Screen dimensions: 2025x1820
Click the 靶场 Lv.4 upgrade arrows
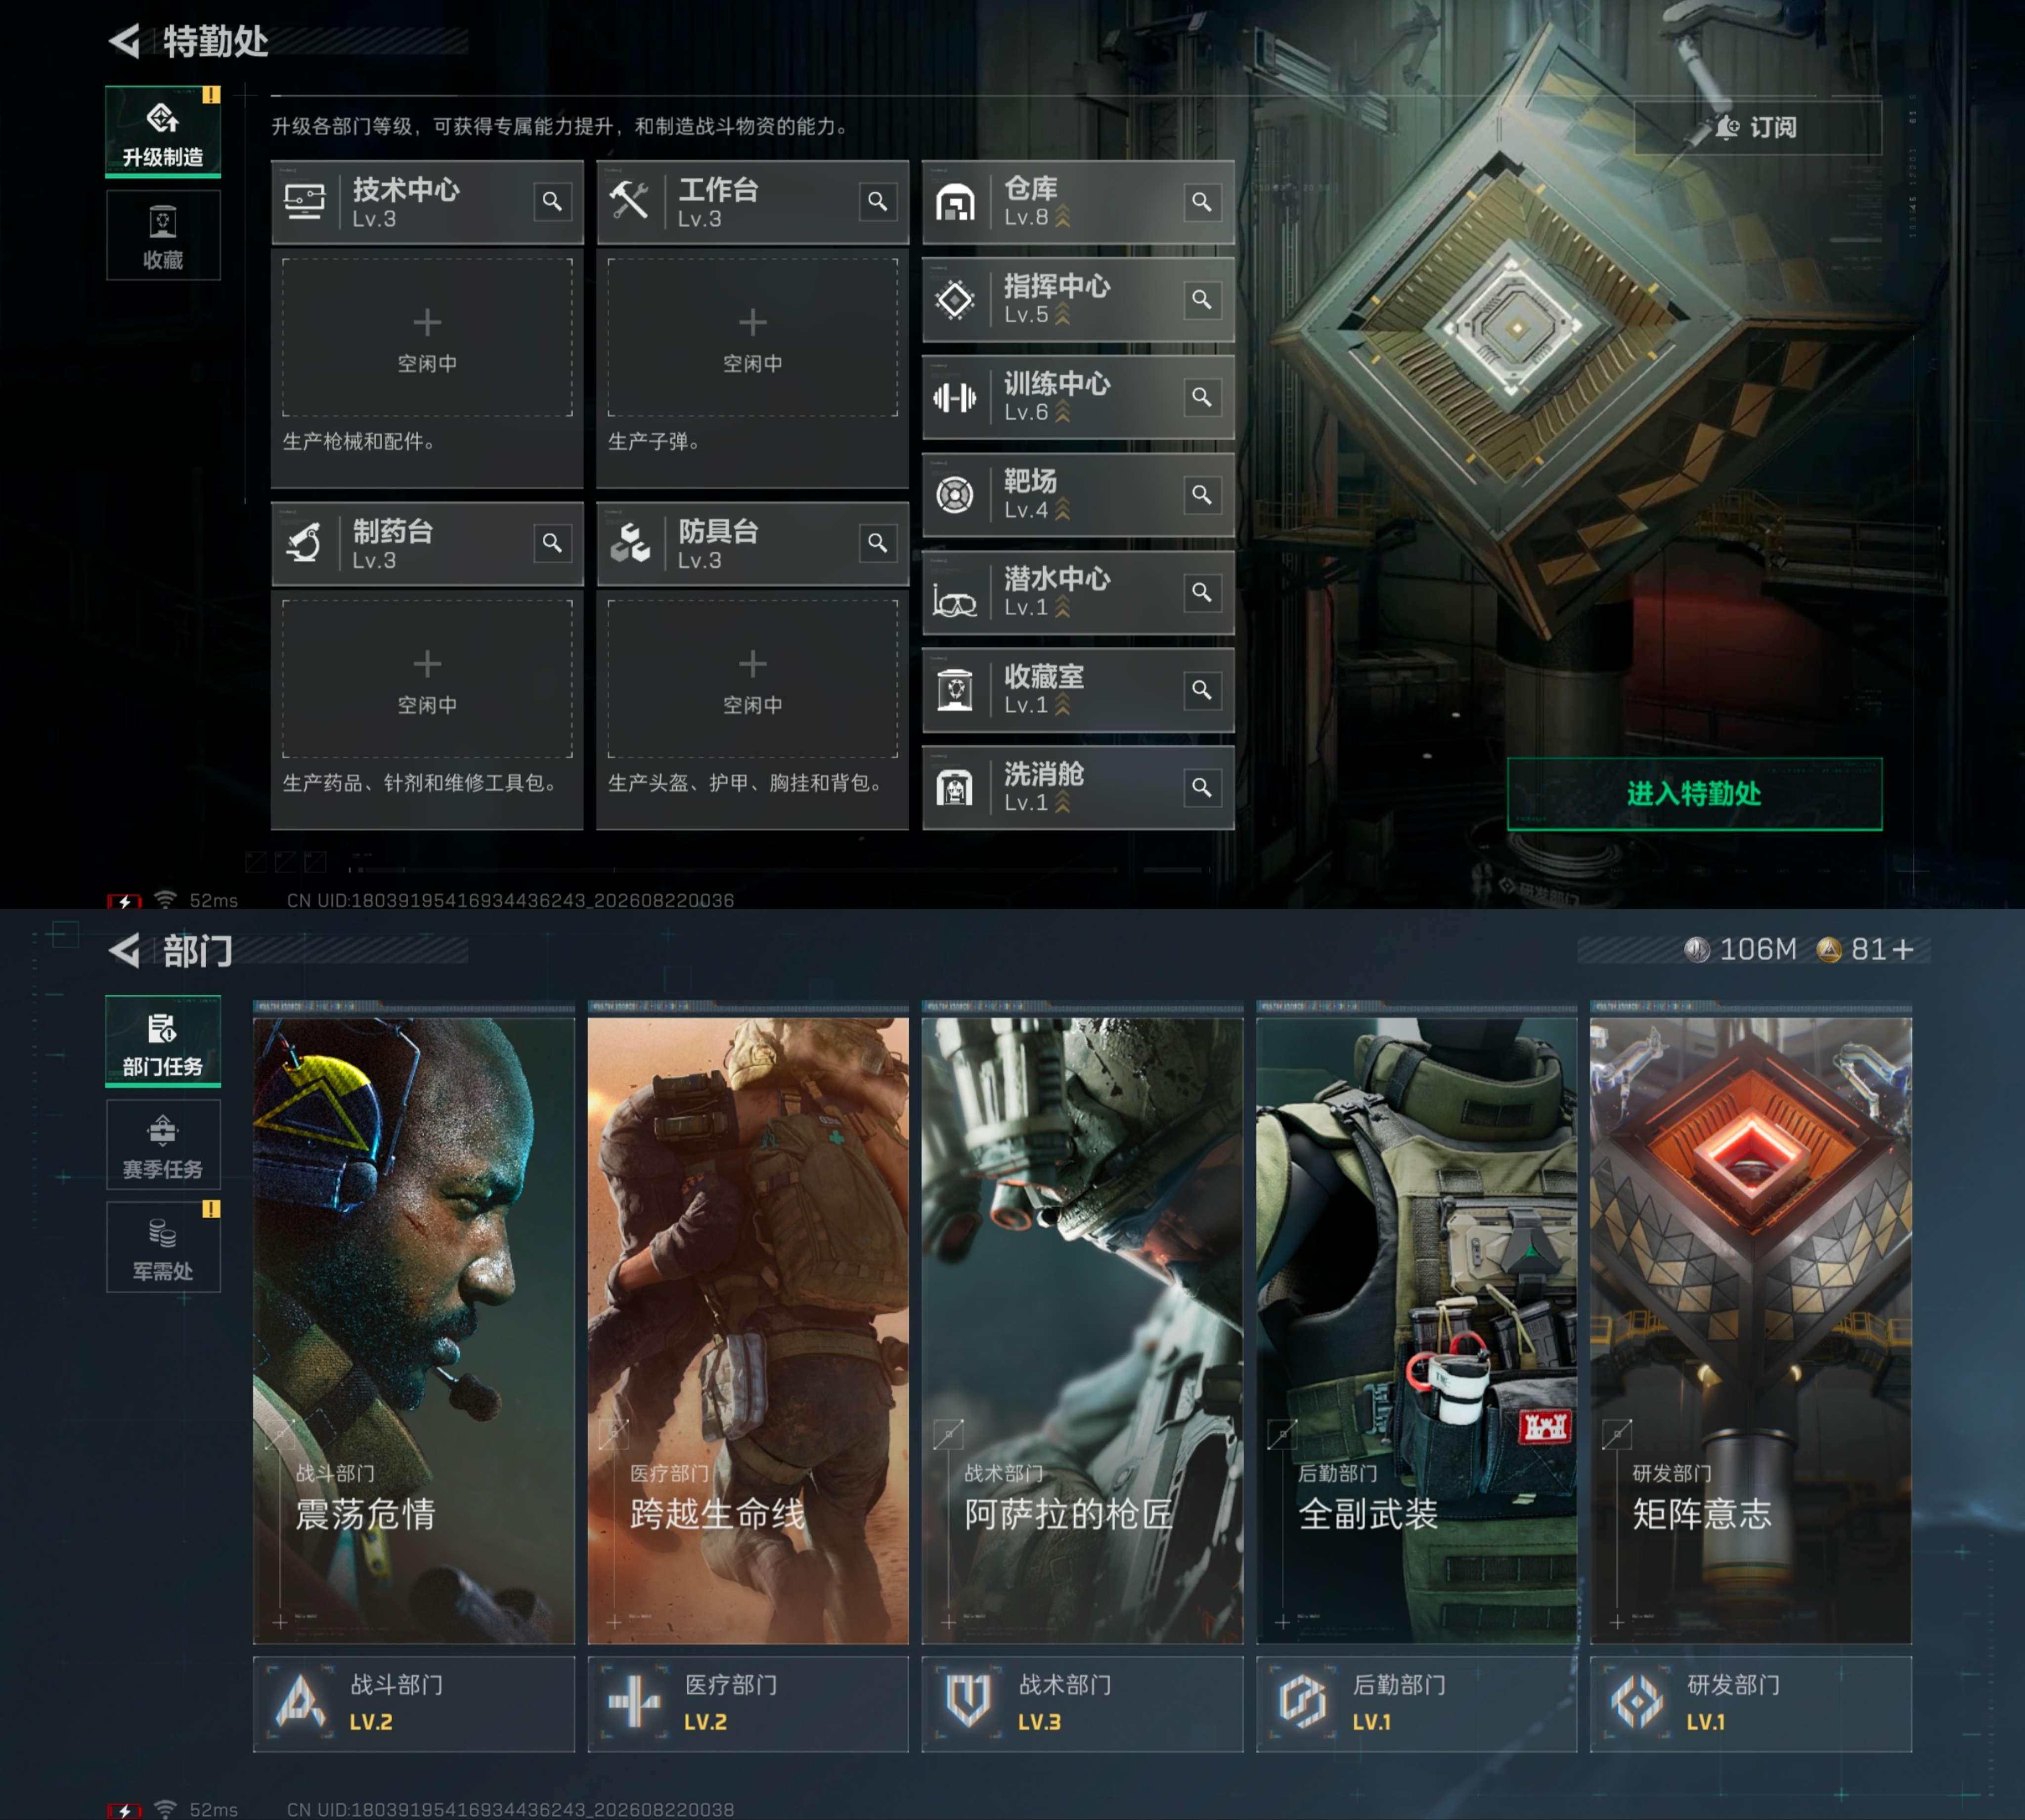click(x=1062, y=509)
